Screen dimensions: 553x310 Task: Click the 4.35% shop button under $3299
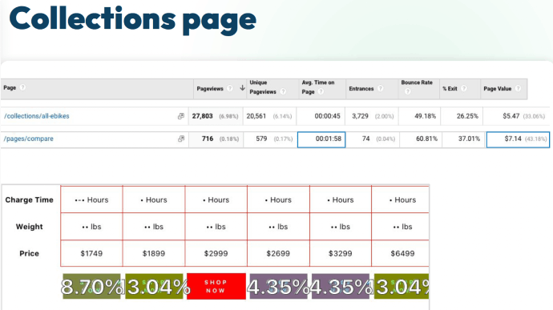pos(341,287)
